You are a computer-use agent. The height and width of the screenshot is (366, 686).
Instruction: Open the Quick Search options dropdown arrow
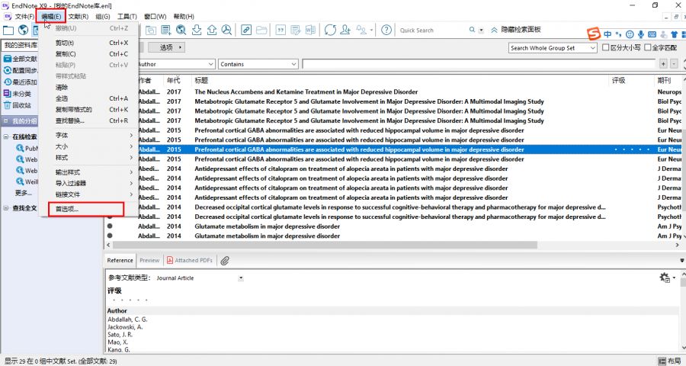[481, 30]
